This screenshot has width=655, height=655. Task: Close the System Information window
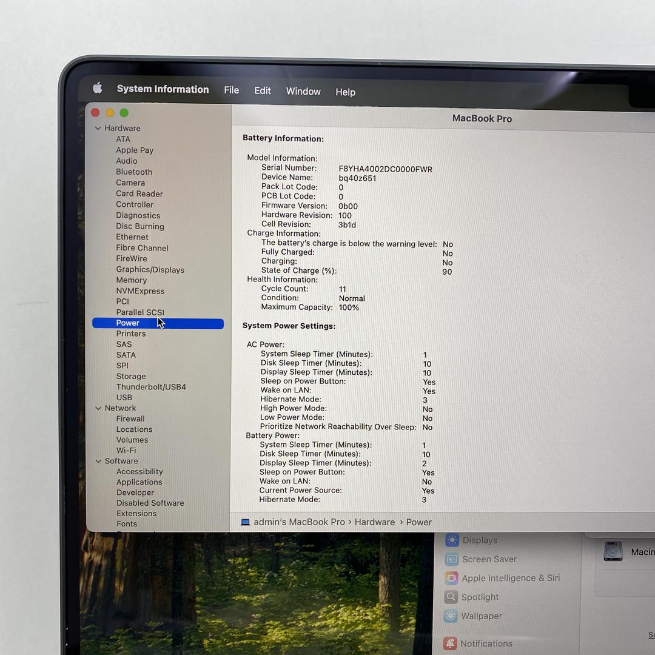click(95, 112)
